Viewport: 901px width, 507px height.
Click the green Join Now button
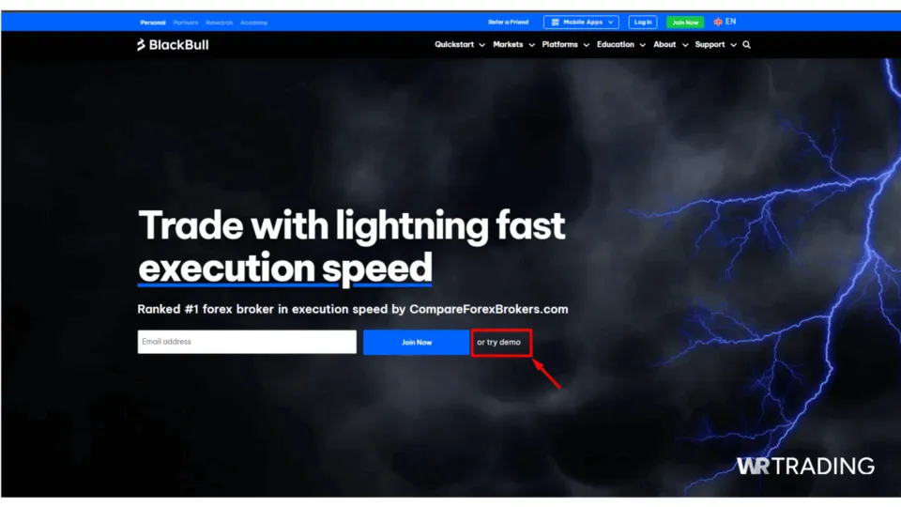[x=685, y=23]
